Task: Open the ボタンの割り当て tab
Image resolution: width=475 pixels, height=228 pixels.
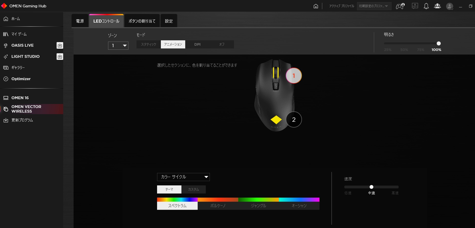Action: (x=142, y=21)
